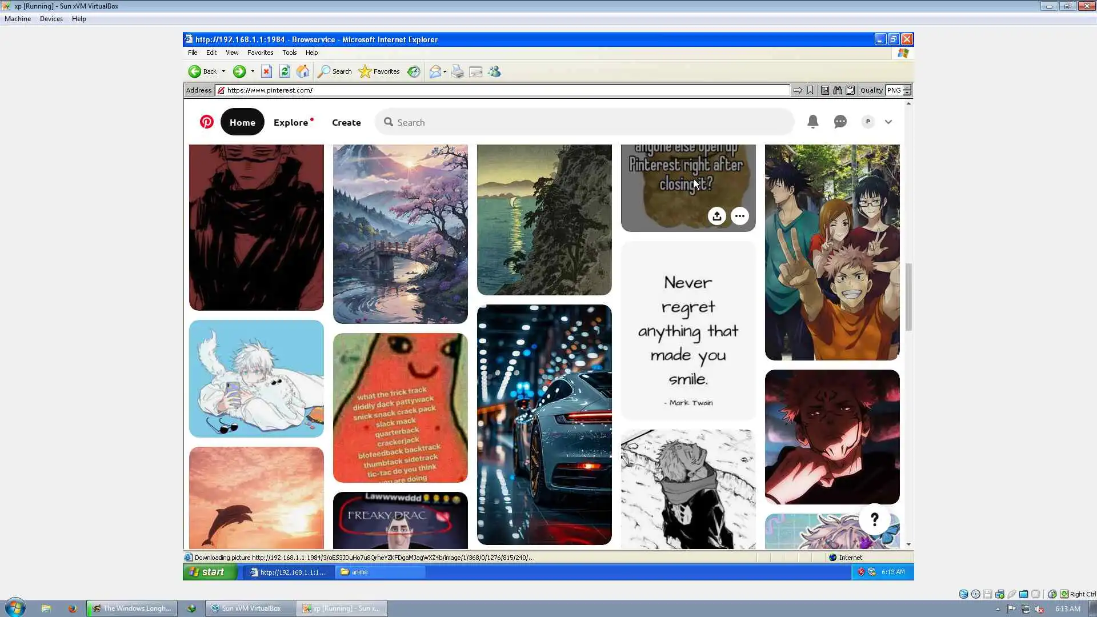Open the Tools menu in IE
The width and height of the screenshot is (1097, 617).
289,53
